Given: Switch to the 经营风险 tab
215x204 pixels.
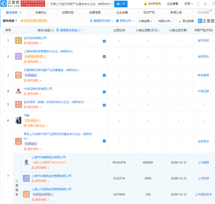Looking at the screenshot, I should (68, 13).
